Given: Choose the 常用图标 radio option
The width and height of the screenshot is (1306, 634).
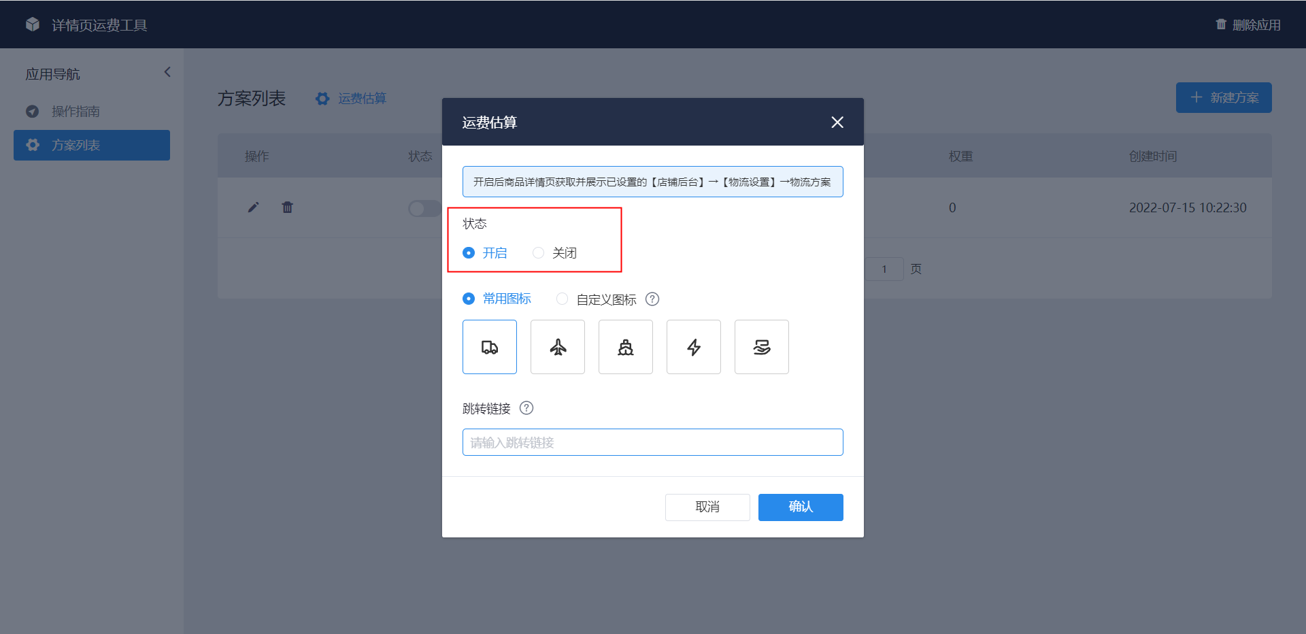Looking at the screenshot, I should click(469, 299).
